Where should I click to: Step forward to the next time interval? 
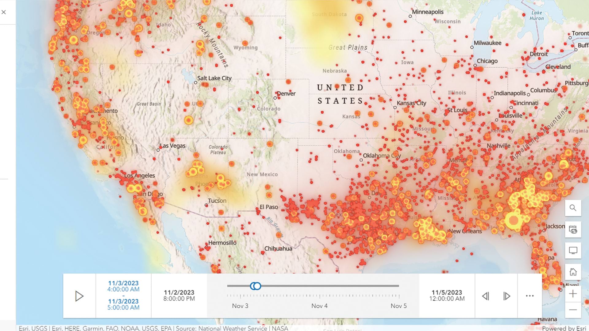click(x=507, y=296)
